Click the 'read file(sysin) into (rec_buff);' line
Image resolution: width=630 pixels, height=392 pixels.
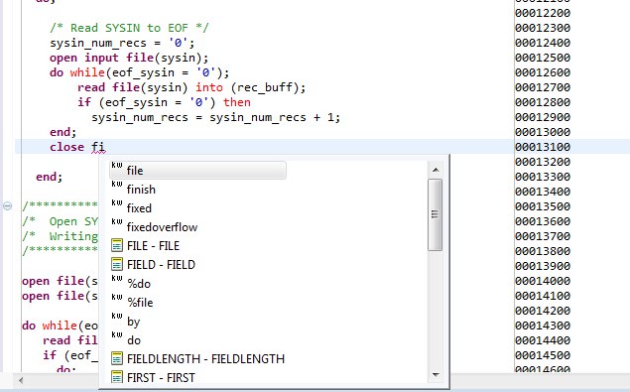(191, 87)
